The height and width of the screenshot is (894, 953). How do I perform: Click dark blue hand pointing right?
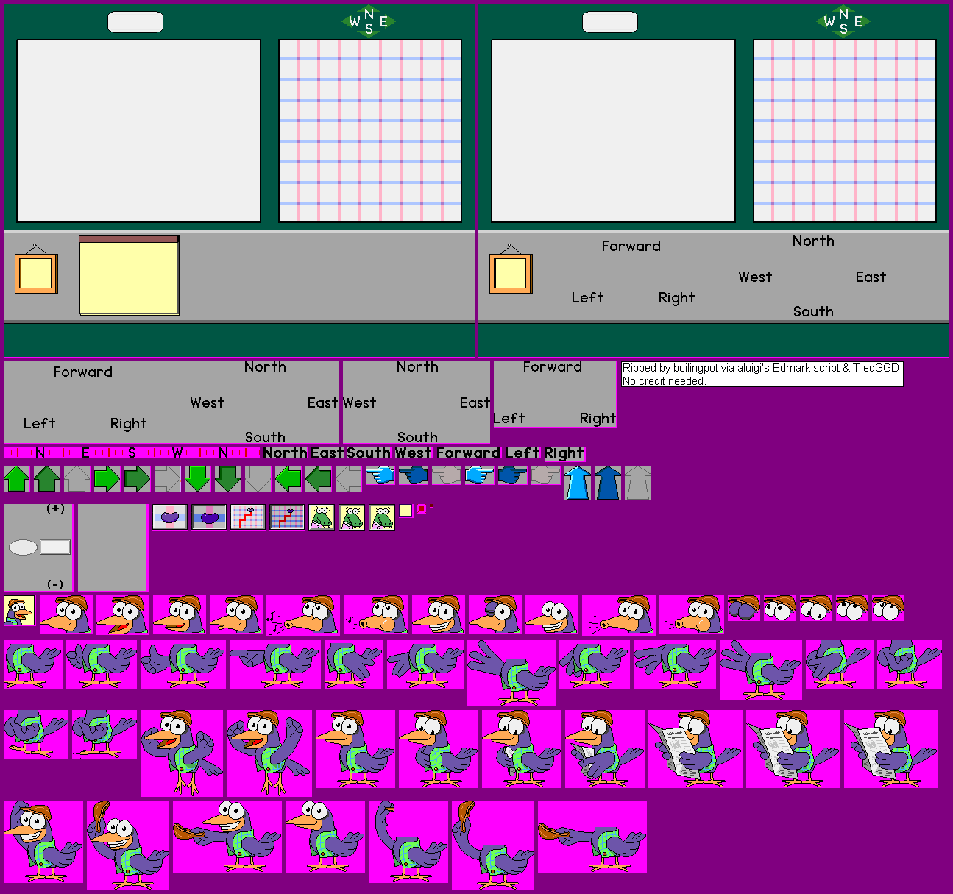(x=512, y=475)
